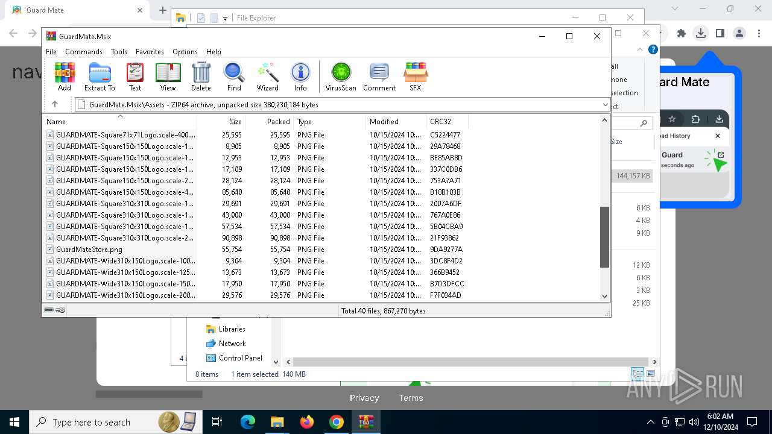772x434 pixels.
Task: Open File Explorer quick access toolbar dropdown
Action: [225, 18]
